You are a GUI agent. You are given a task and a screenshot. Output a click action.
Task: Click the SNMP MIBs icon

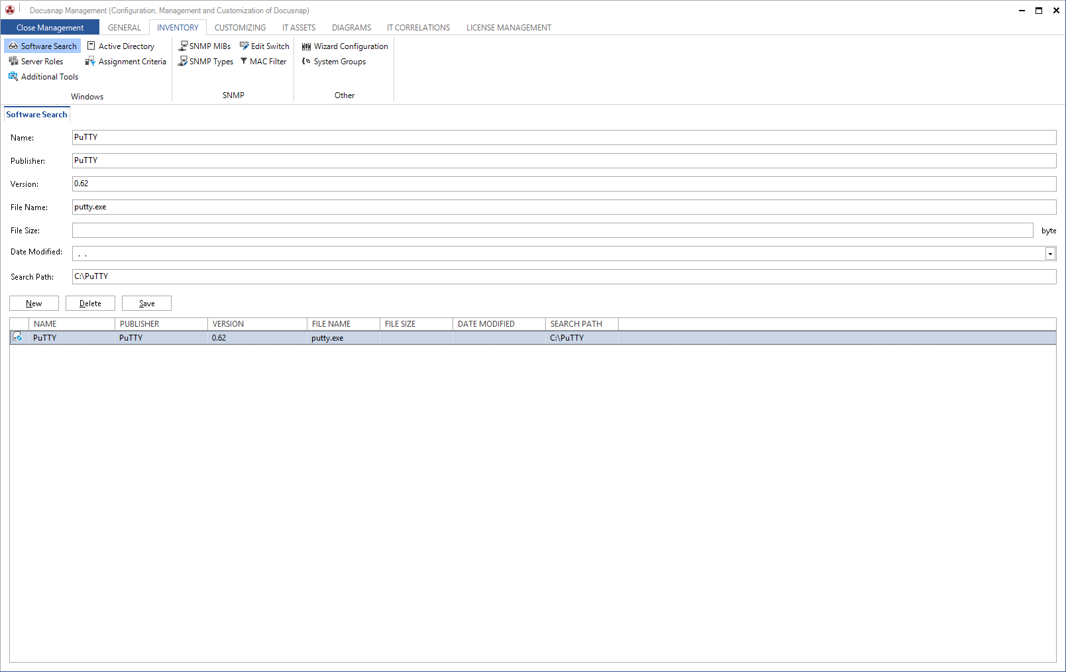[183, 46]
